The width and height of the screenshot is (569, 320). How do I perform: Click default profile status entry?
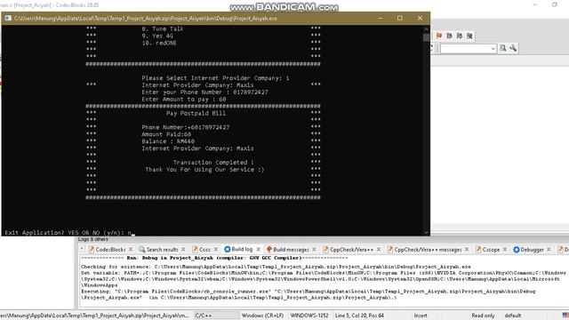point(513,316)
